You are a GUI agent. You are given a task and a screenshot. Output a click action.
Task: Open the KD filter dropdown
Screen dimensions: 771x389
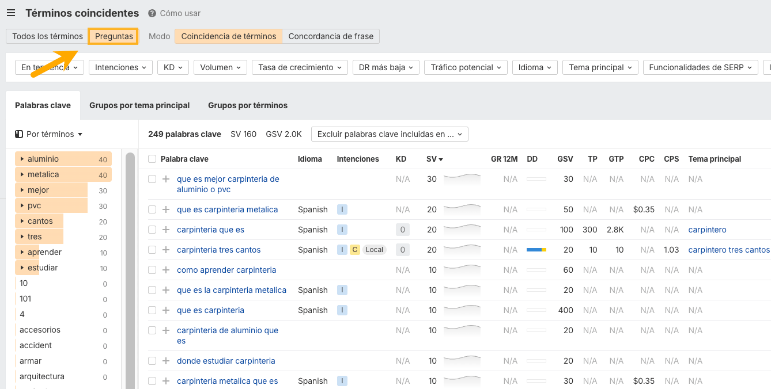pyautogui.click(x=173, y=67)
